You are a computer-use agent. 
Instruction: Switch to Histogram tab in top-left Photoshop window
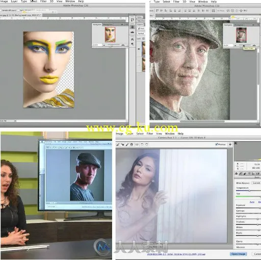click(108, 24)
